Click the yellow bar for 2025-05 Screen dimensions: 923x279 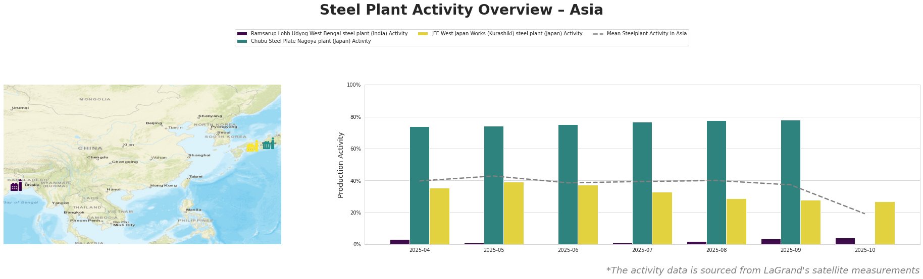514,213
